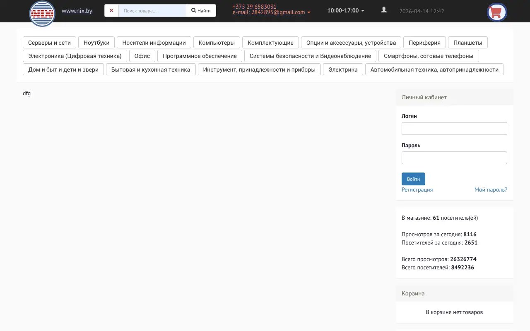Screen dimensions: 530x331
Task: Open Смартфоны, сотовые телефоны category
Action: tap(429, 55)
